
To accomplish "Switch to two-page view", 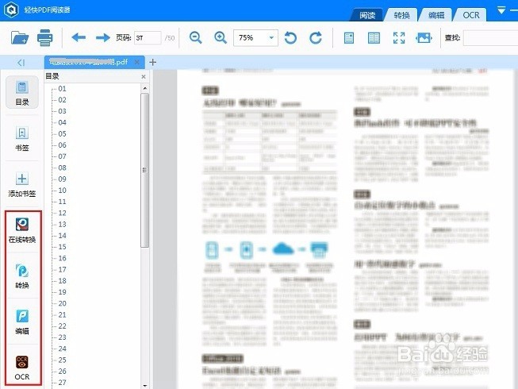I will (374, 38).
